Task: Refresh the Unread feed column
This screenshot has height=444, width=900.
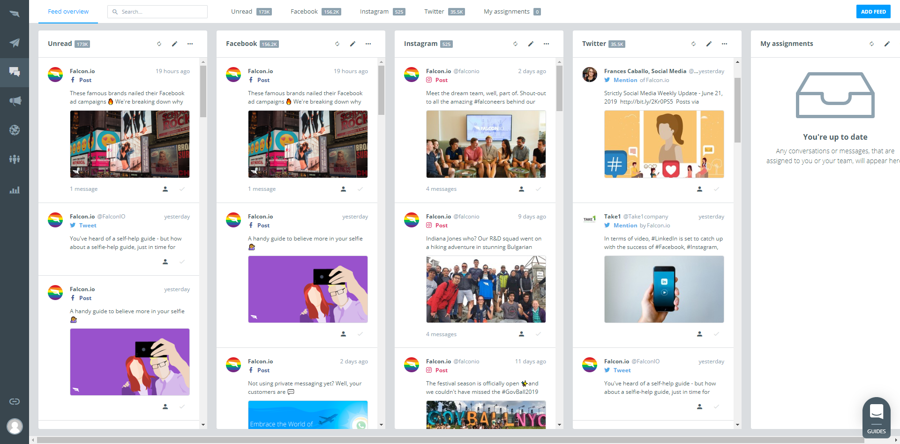Action: coord(159,44)
